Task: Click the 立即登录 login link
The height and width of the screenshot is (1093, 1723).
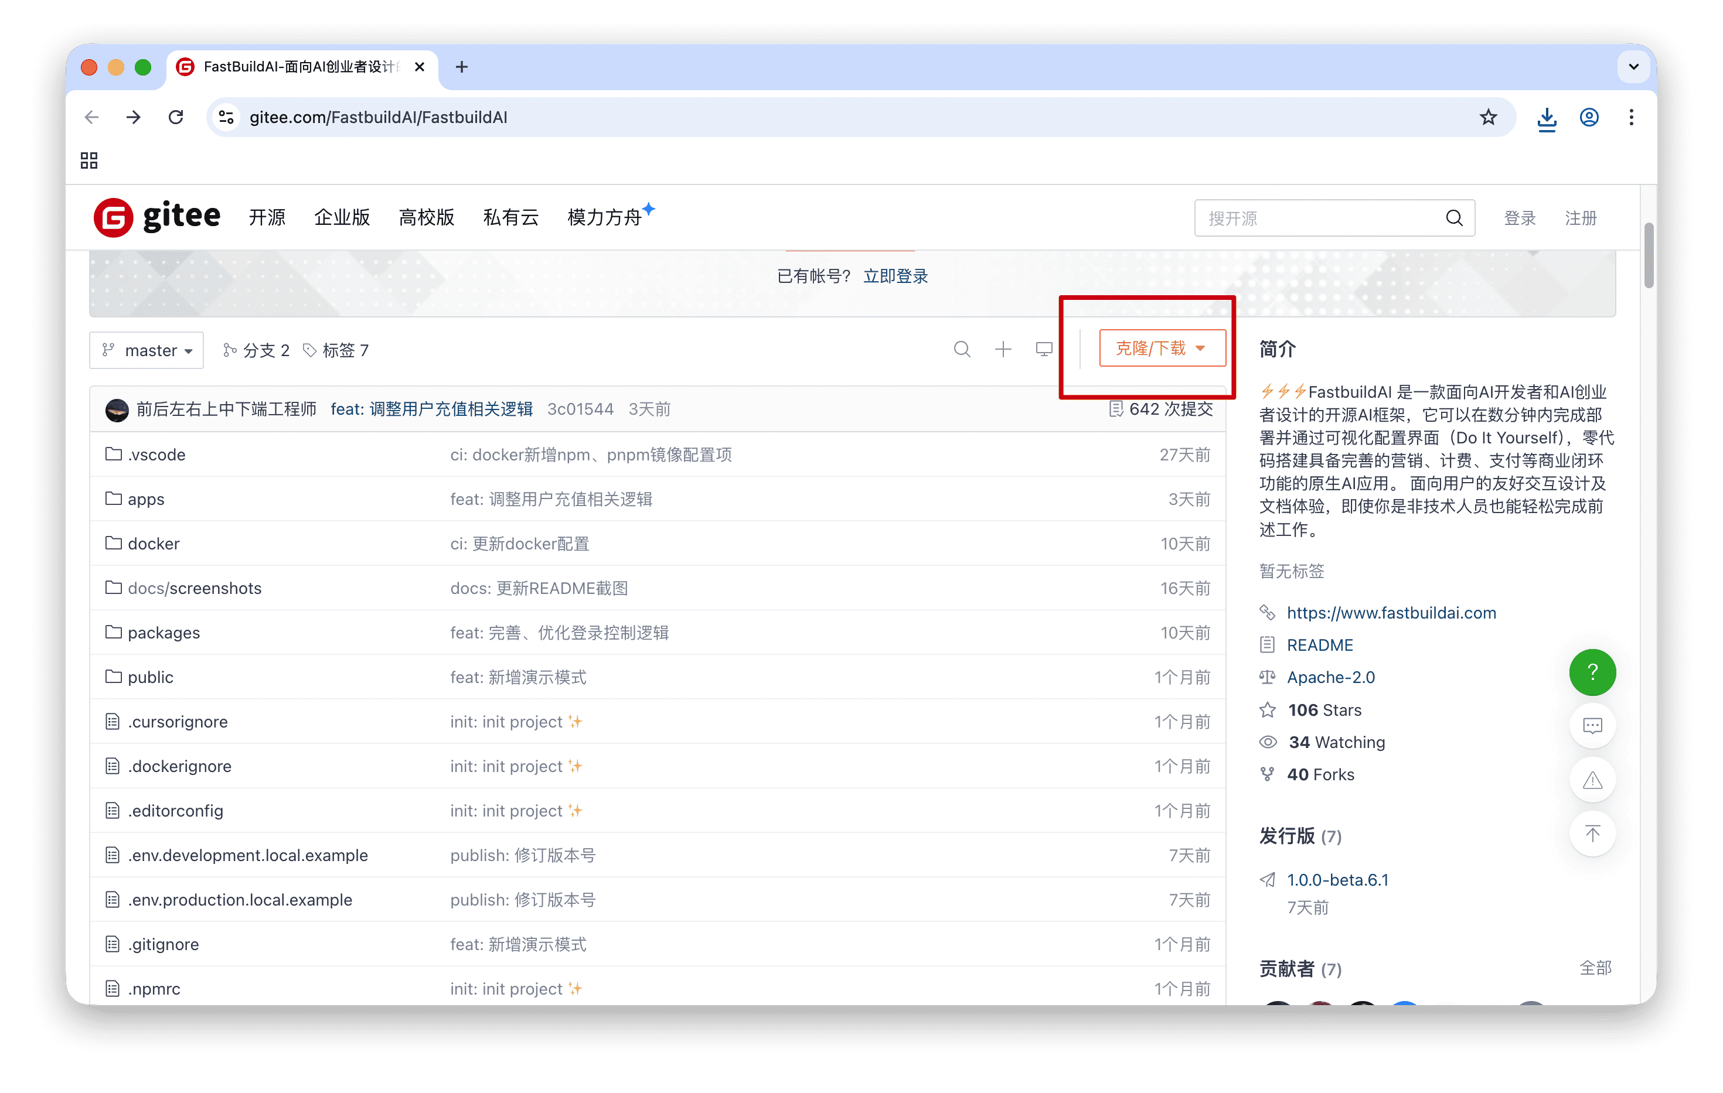Action: click(x=895, y=276)
